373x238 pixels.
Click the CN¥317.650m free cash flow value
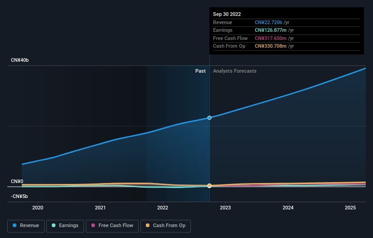coord(271,38)
